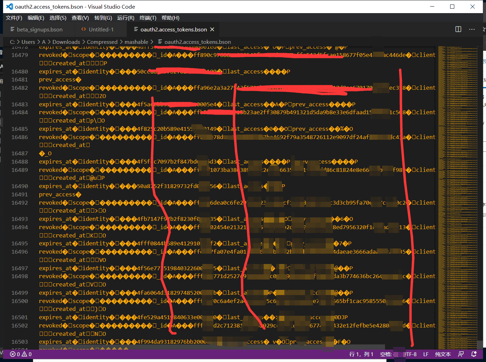Screen dimensions: 486x362
Task: Select language mode 纯文本 in status bar
Action: (443, 354)
